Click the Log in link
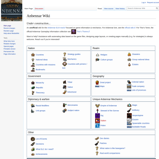The image size is (159, 159). click(x=144, y=3)
